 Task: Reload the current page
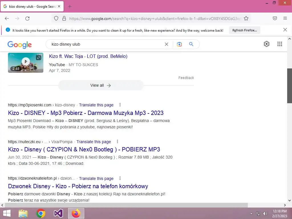click(x=27, y=19)
